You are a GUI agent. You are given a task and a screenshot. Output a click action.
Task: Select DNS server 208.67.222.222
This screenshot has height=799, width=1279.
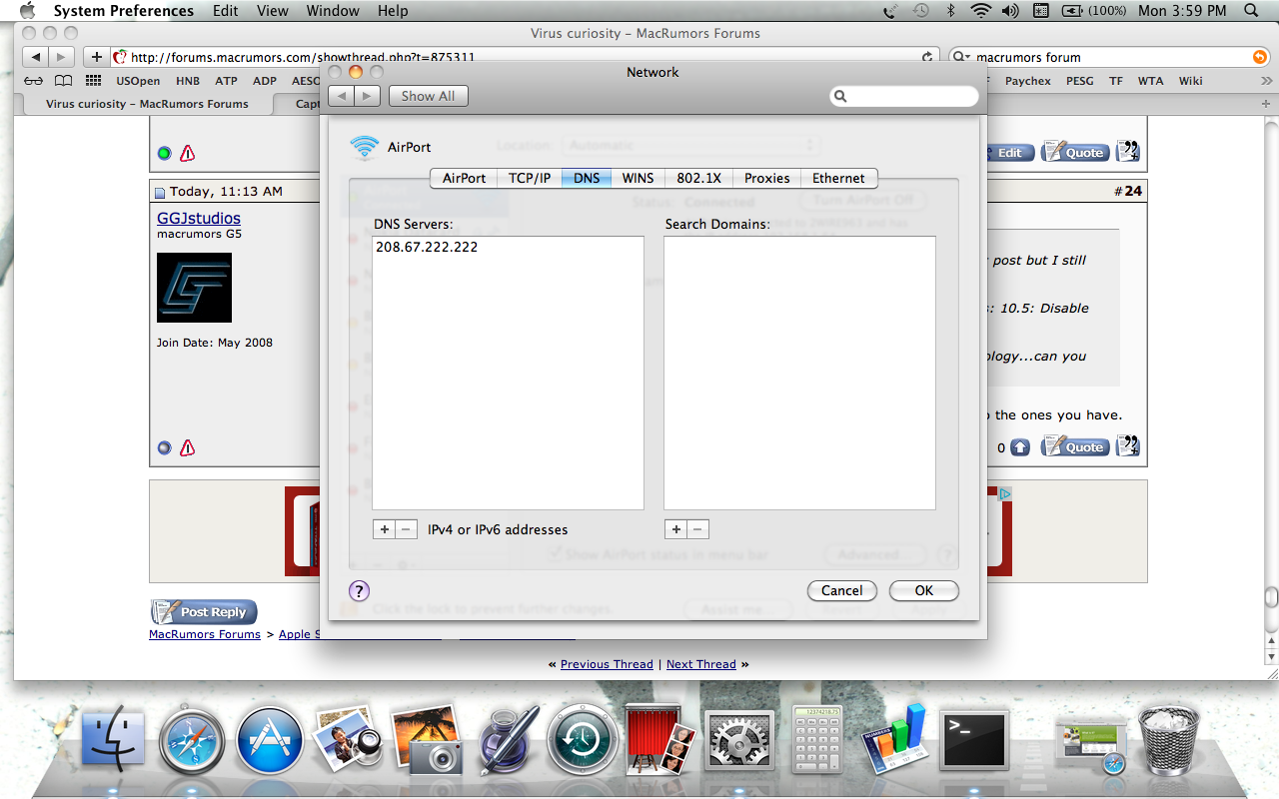pos(427,247)
